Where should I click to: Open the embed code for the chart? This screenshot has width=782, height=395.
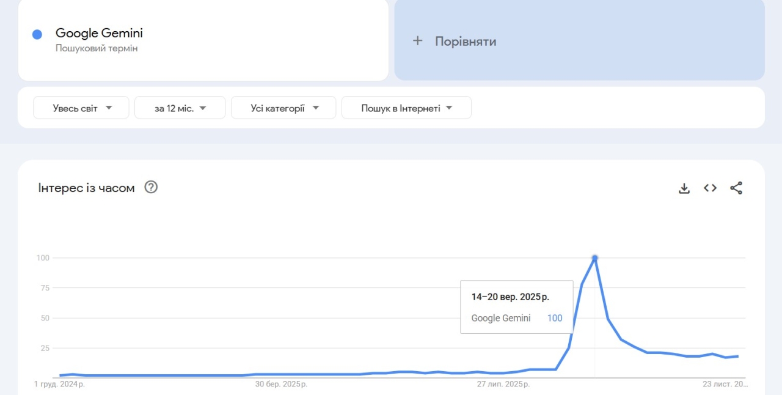[x=710, y=188]
